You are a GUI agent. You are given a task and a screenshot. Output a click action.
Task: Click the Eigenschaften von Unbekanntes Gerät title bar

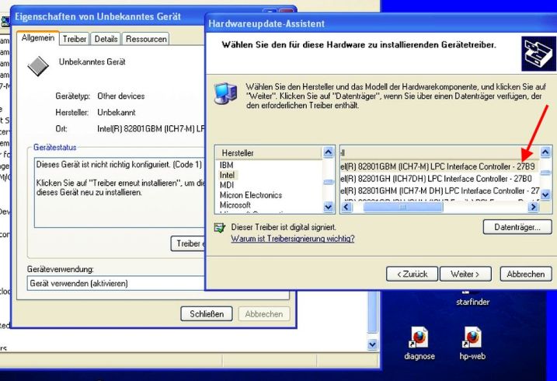pyautogui.click(x=108, y=17)
